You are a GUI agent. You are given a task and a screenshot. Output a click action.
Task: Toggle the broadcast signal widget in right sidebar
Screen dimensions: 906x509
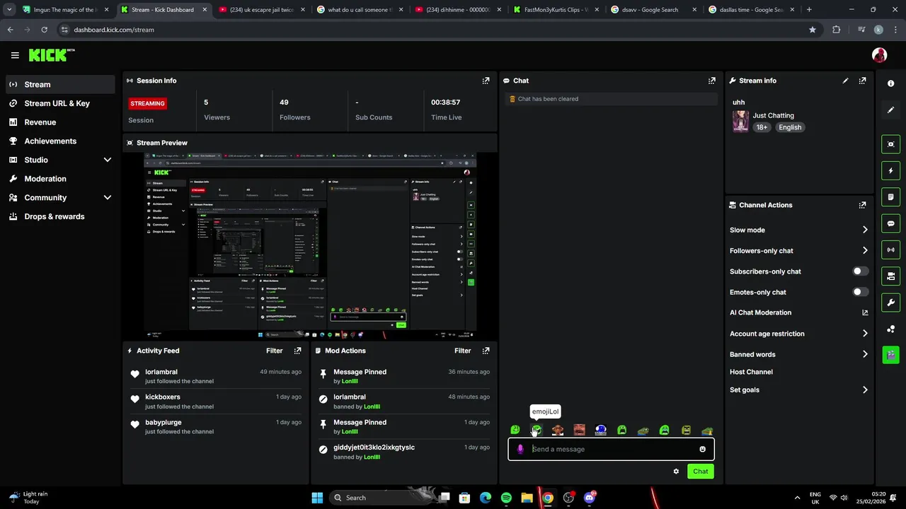(890, 250)
